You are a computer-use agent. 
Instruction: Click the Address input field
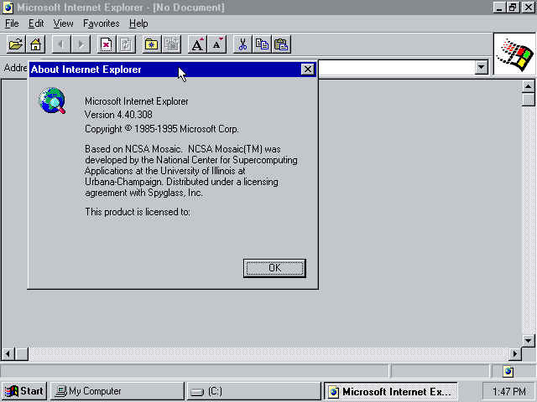pos(397,68)
